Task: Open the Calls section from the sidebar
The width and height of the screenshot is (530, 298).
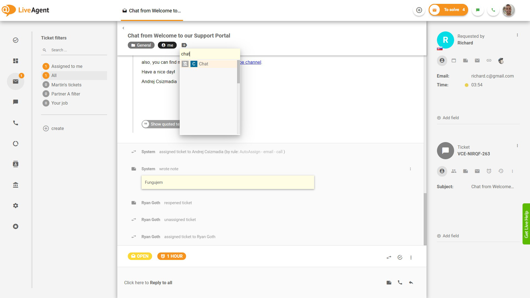Action: pyautogui.click(x=15, y=123)
